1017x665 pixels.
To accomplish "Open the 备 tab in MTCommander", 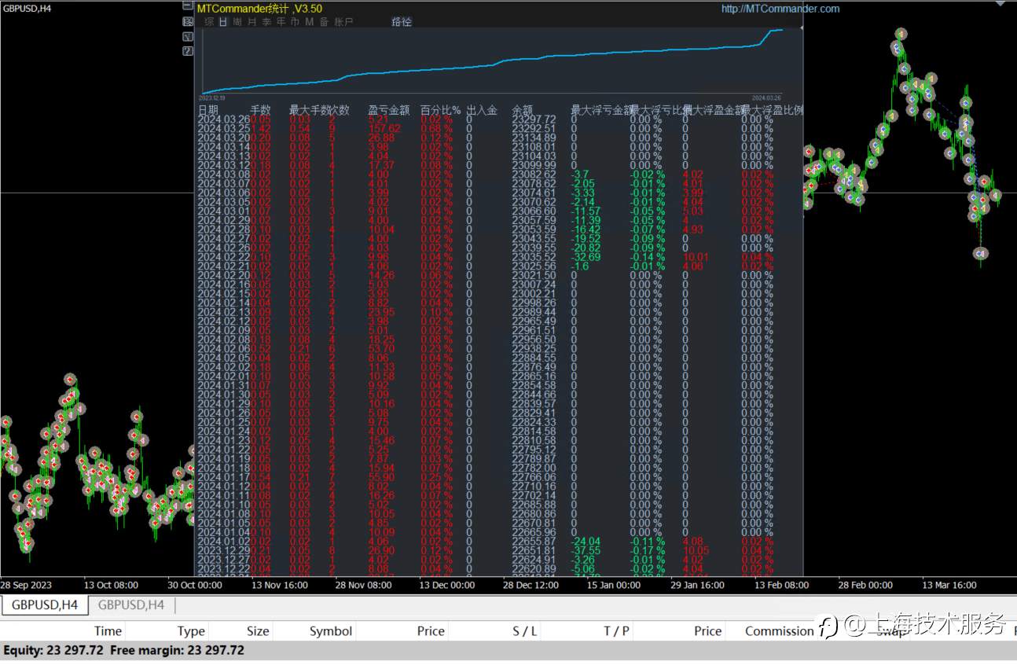I will (x=324, y=22).
